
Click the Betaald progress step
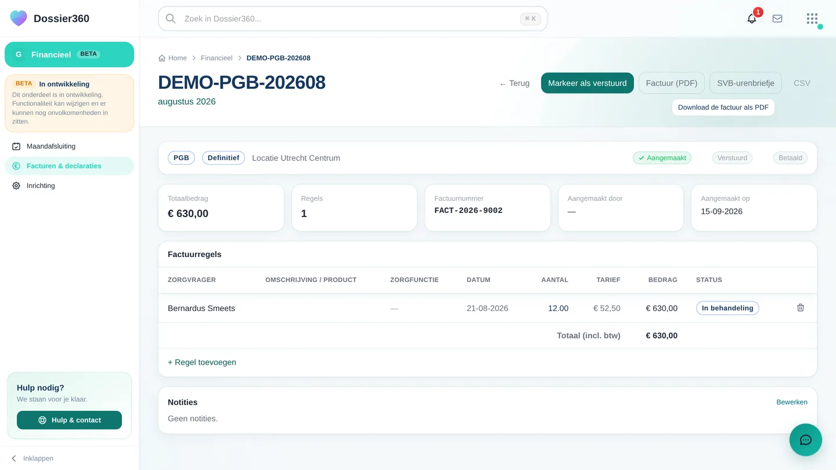click(790, 158)
